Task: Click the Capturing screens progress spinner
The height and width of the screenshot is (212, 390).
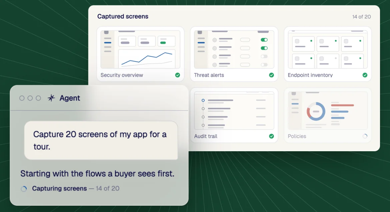Action: [x=24, y=189]
